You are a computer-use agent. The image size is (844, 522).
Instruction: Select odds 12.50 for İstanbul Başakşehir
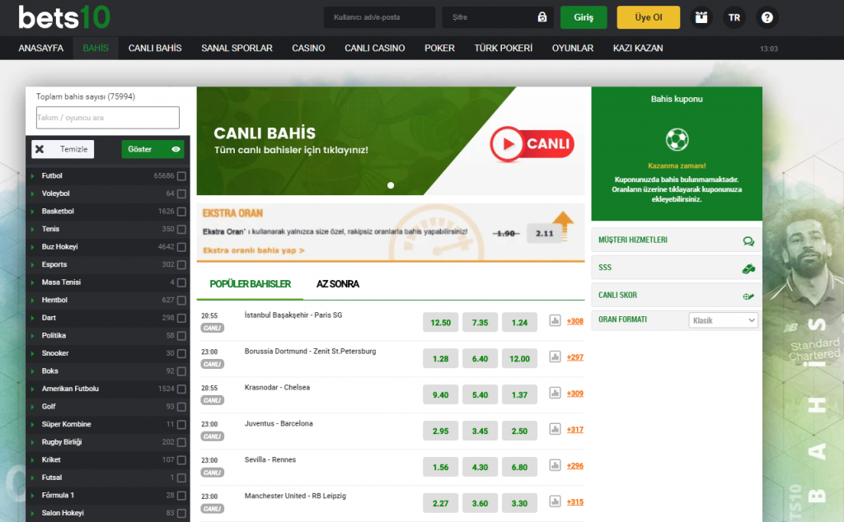pos(440,323)
